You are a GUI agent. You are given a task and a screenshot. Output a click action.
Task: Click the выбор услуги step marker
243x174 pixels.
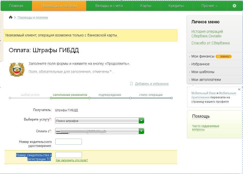[x=10, y=98]
